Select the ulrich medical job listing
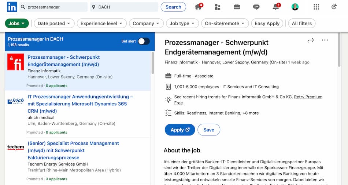Screen dimensions: 348x185 click(80, 104)
